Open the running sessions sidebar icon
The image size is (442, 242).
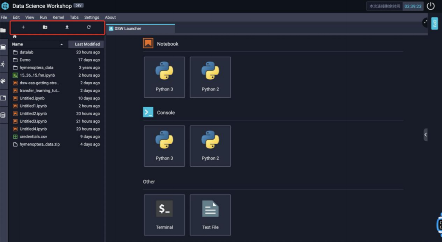[3, 64]
